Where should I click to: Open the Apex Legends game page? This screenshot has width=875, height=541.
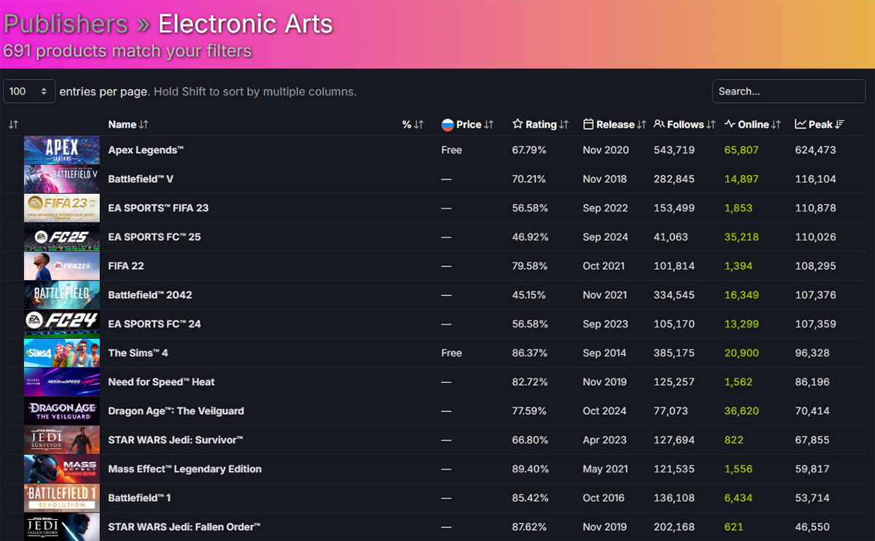pyautogui.click(x=146, y=150)
